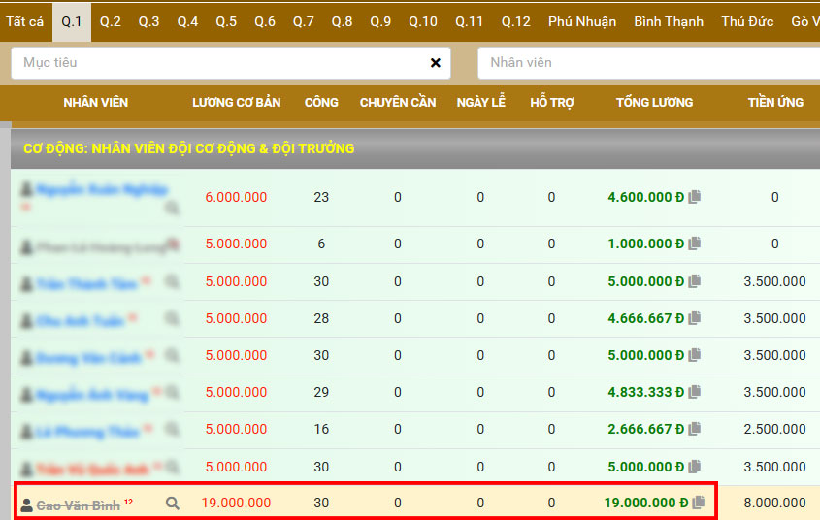Click copy icon beside 19.000.000 Đ total

(698, 503)
